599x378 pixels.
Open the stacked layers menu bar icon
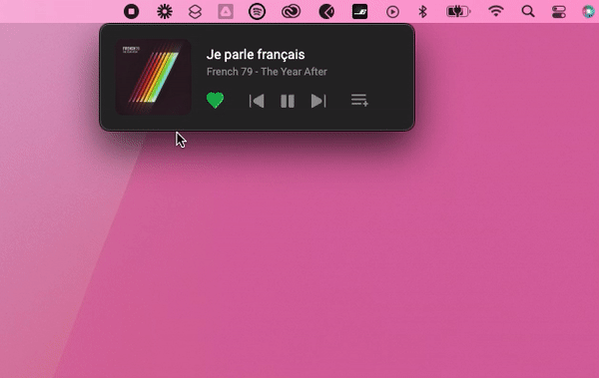point(196,12)
